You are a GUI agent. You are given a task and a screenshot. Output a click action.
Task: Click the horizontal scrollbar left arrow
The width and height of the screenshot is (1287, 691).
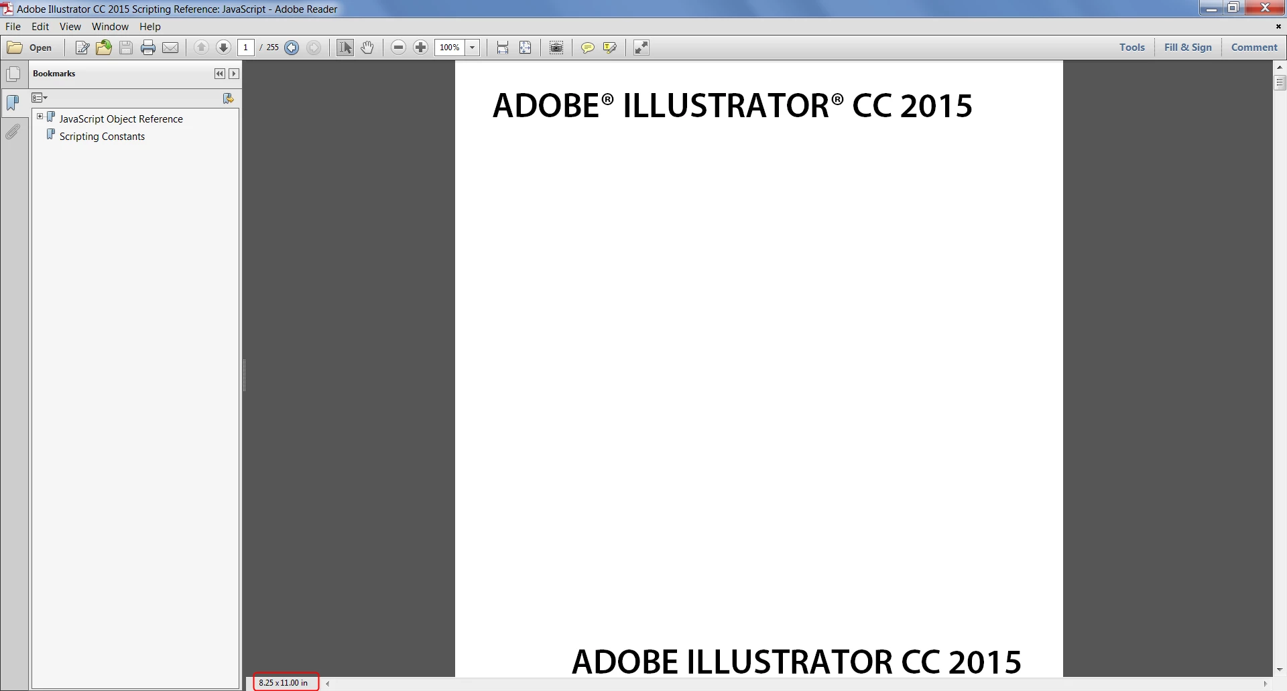[x=328, y=684]
